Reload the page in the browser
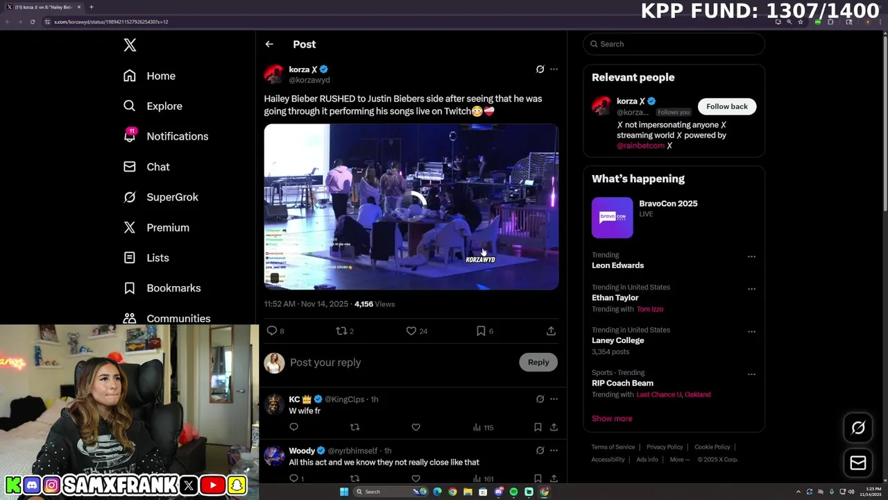The image size is (888, 500). pyautogui.click(x=32, y=22)
